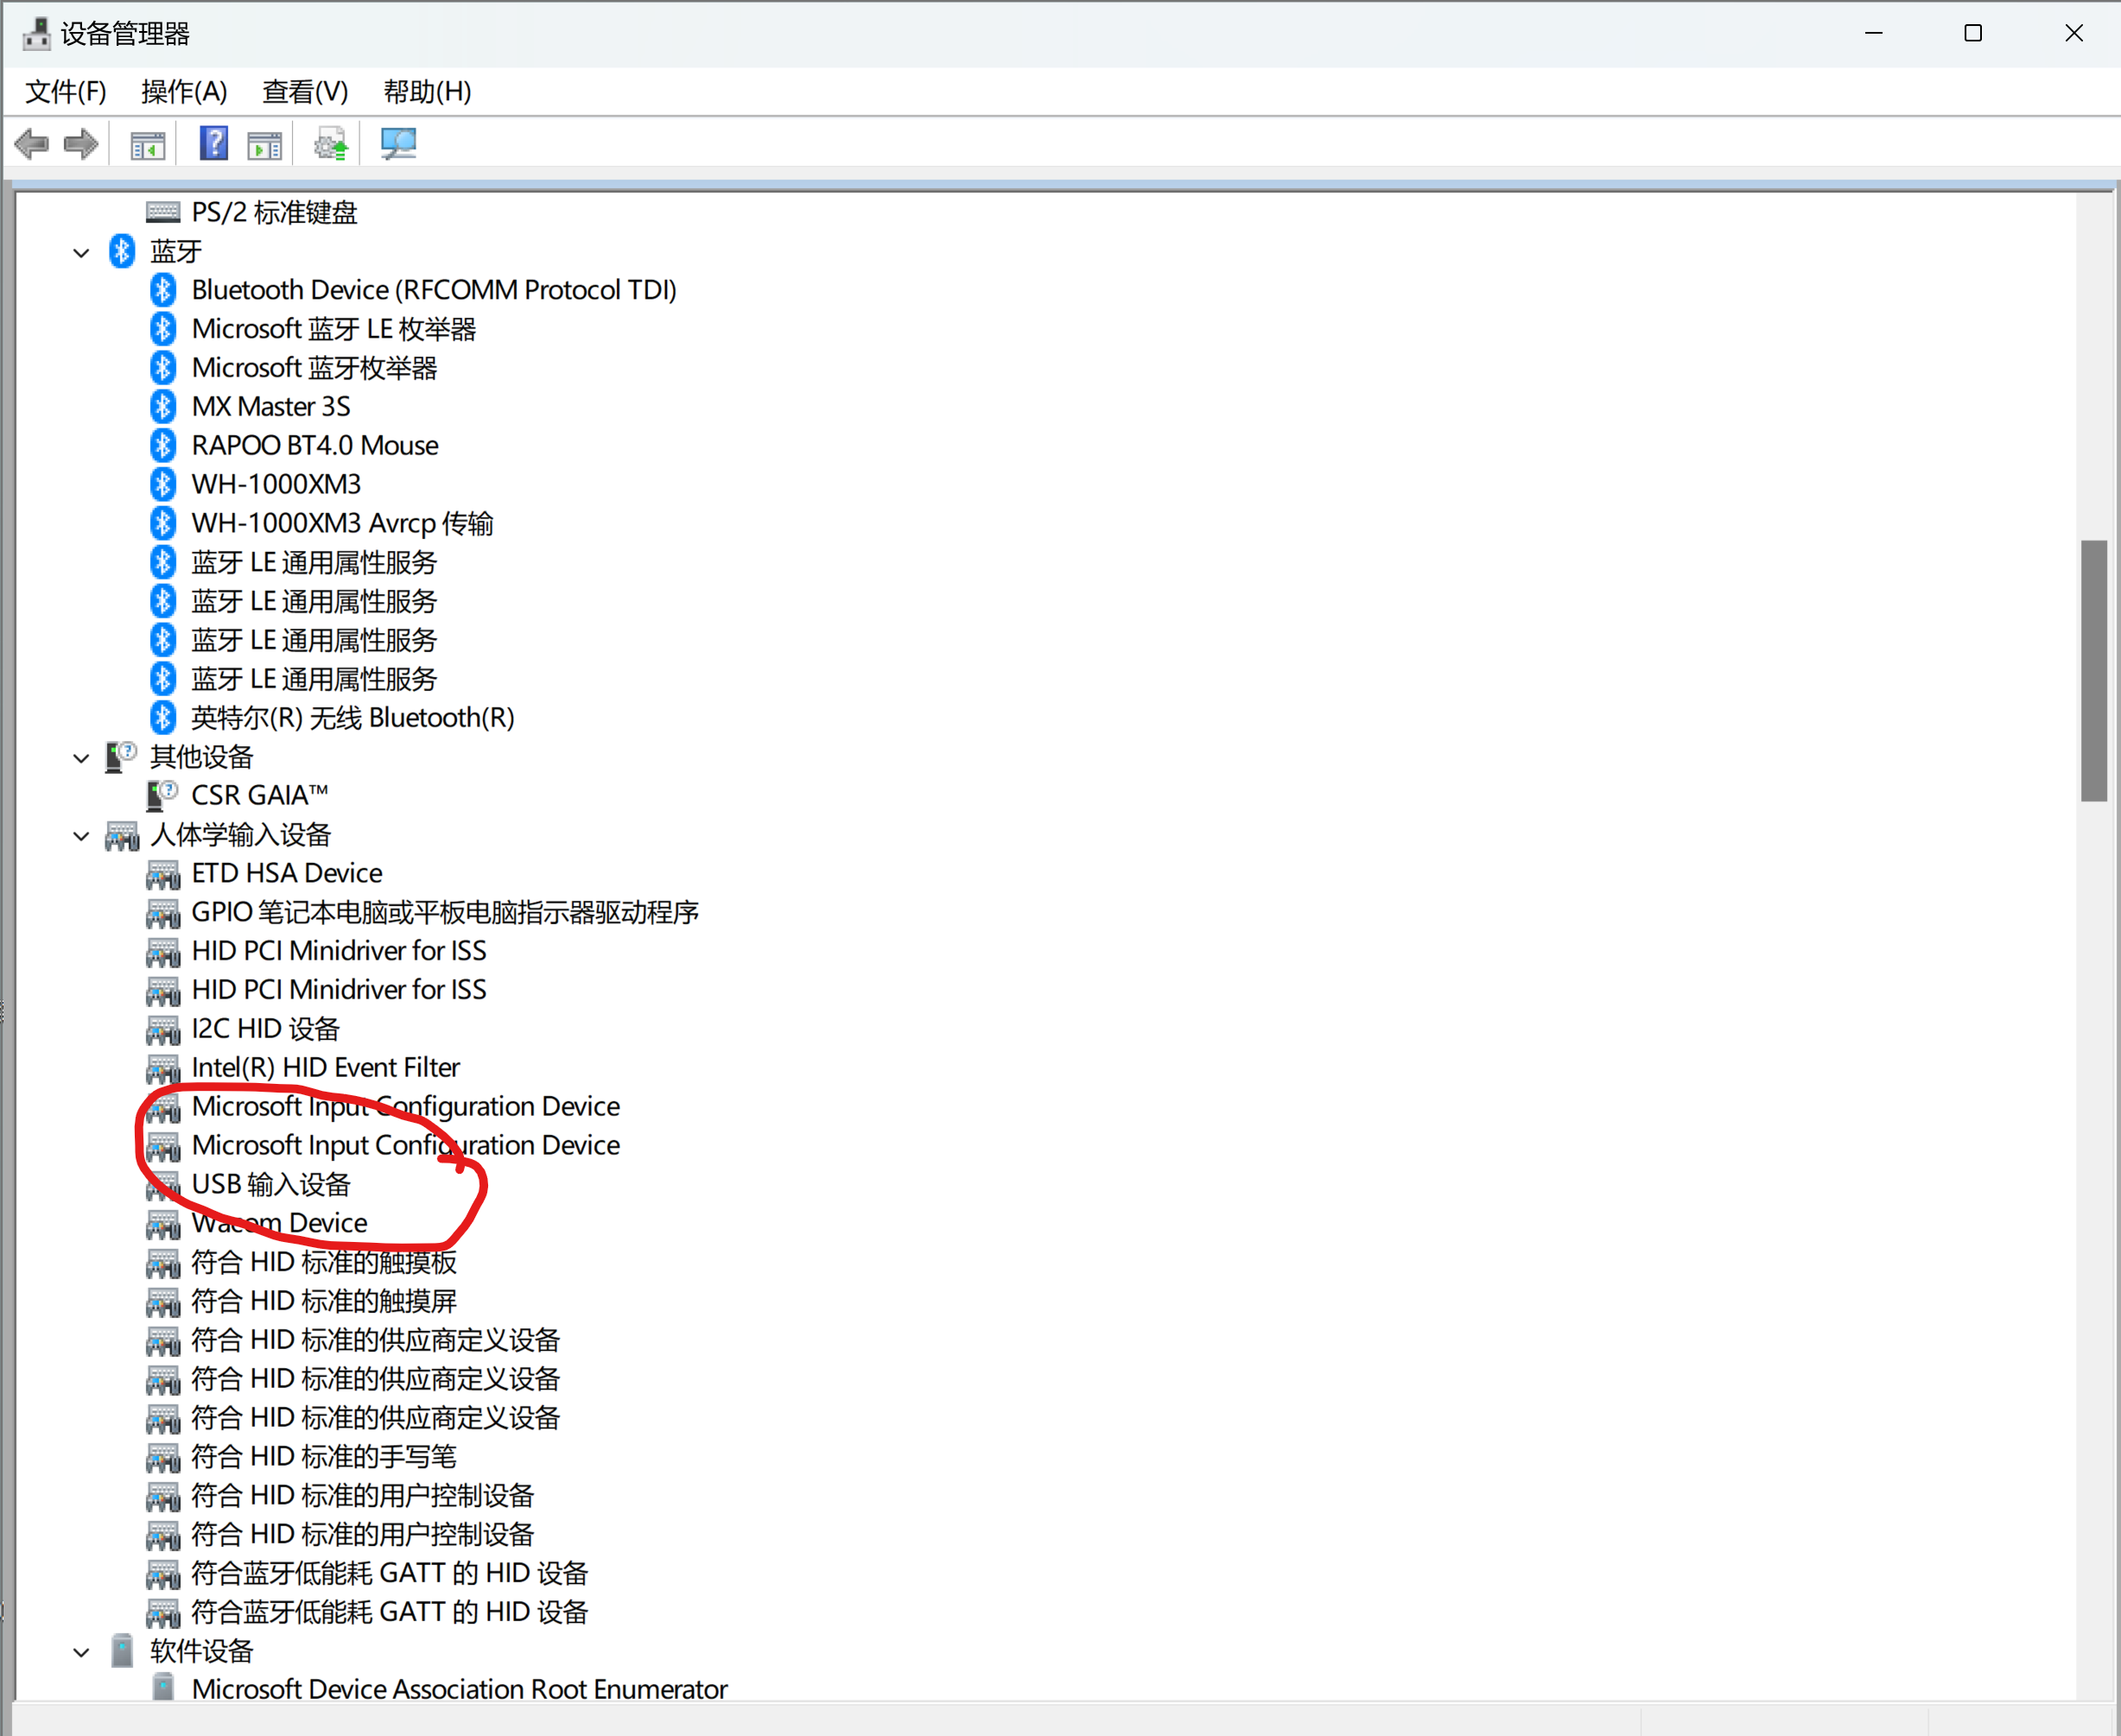Toggle the console tree pane icon
Viewport: 2121px width, 1736px height.
pos(148,145)
